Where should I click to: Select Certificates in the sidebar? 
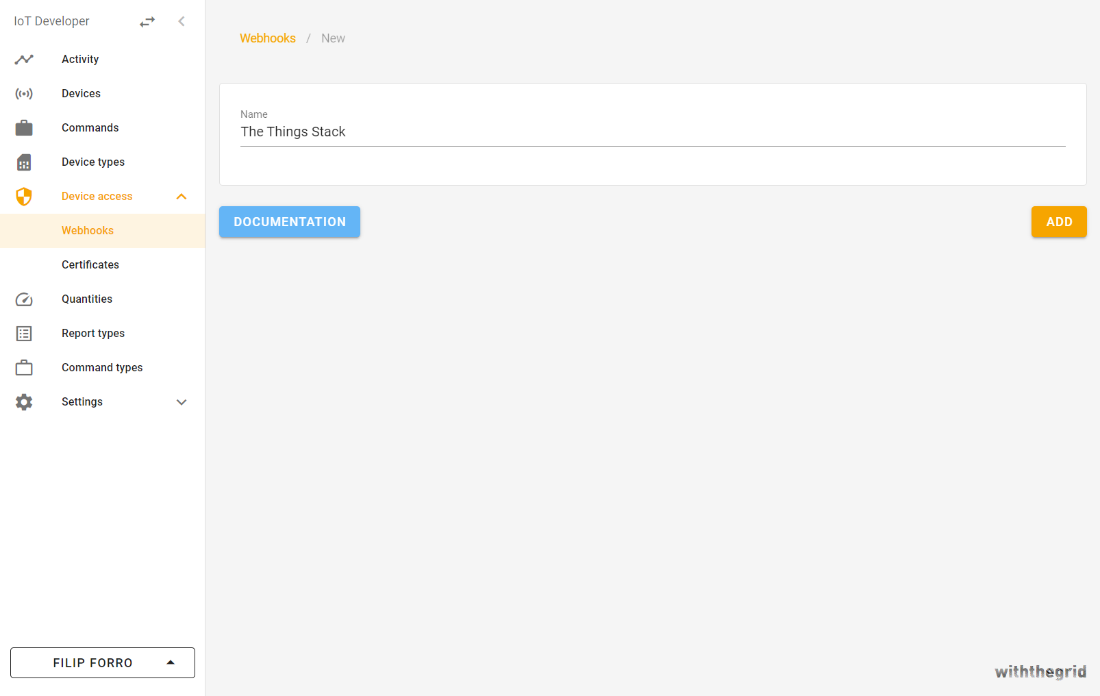[90, 264]
